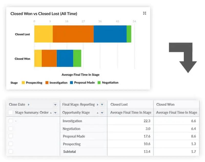Screen dimensions: 205x162
Task: Check the Investigation row checkbox
Action: (x=11, y=121)
